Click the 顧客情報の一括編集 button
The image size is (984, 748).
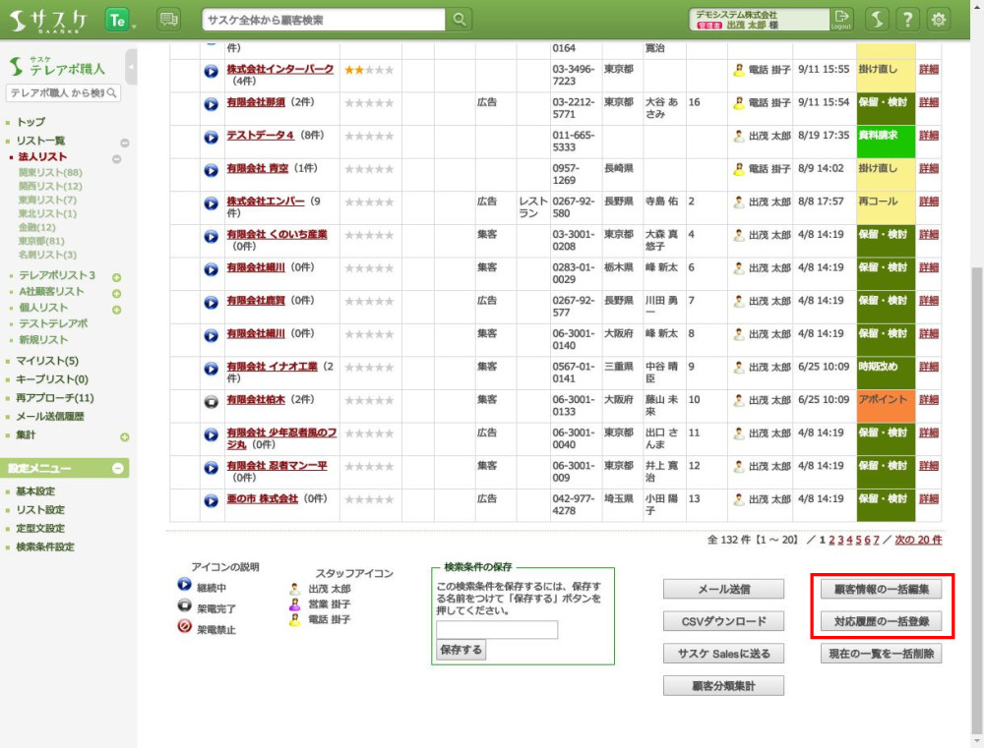tap(881, 590)
